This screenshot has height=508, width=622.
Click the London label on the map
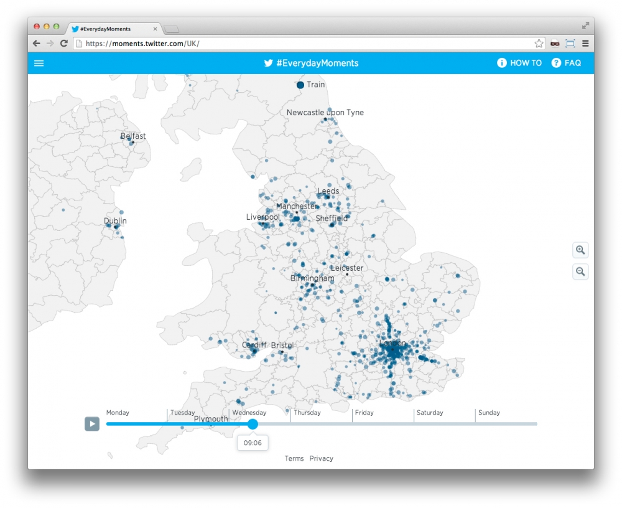click(392, 343)
